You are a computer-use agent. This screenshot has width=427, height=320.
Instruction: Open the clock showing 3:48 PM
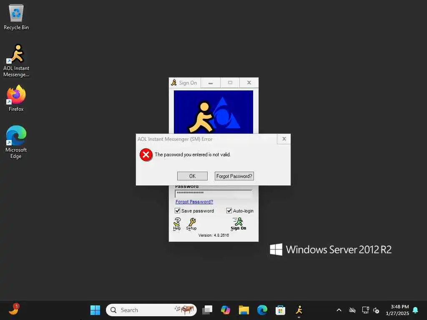tap(397, 310)
